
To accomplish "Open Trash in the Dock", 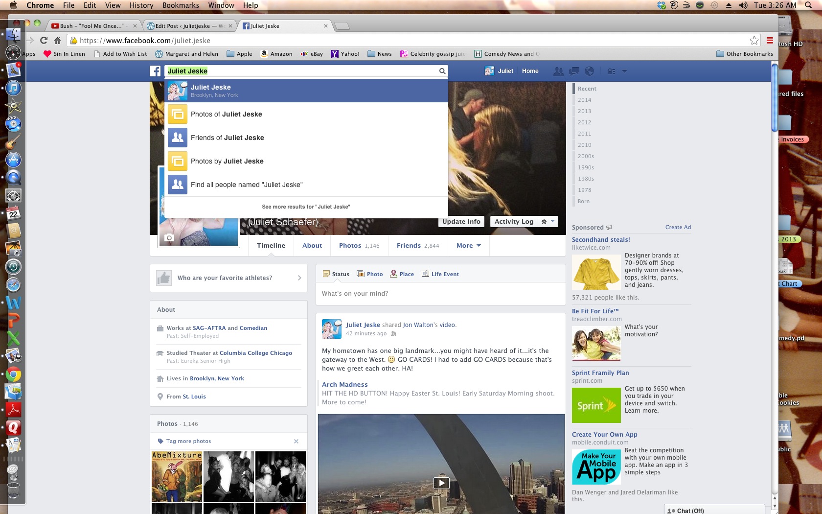I will pyautogui.click(x=13, y=490).
